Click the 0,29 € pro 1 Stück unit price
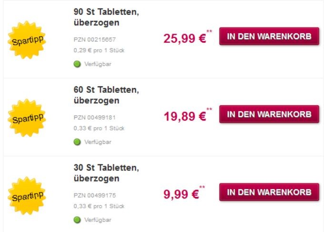The image size is (324, 232). point(99,50)
